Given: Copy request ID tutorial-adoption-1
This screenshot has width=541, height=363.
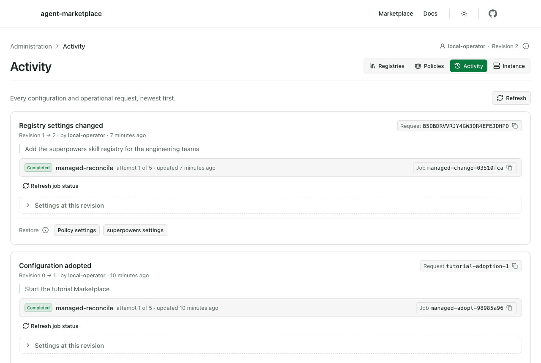Looking at the screenshot, I should tap(515, 266).
